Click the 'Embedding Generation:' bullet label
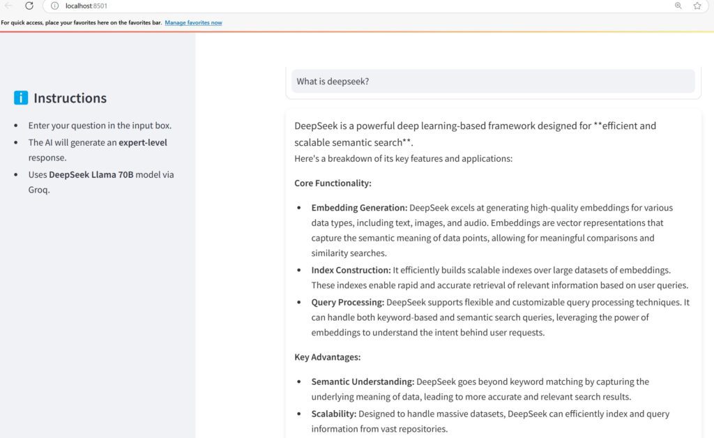 [x=359, y=208]
